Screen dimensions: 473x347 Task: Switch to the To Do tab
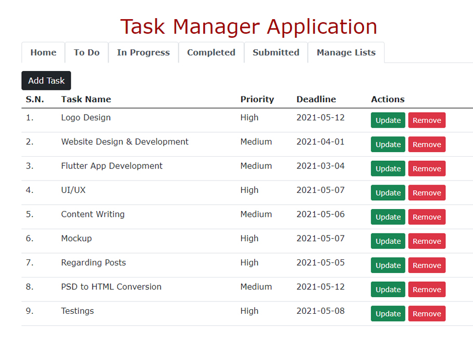[86, 52]
